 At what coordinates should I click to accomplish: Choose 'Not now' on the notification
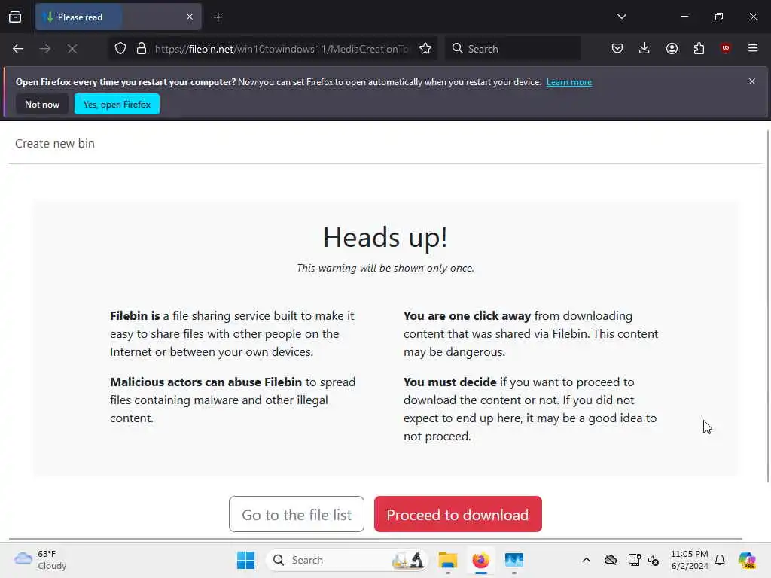pos(42,104)
